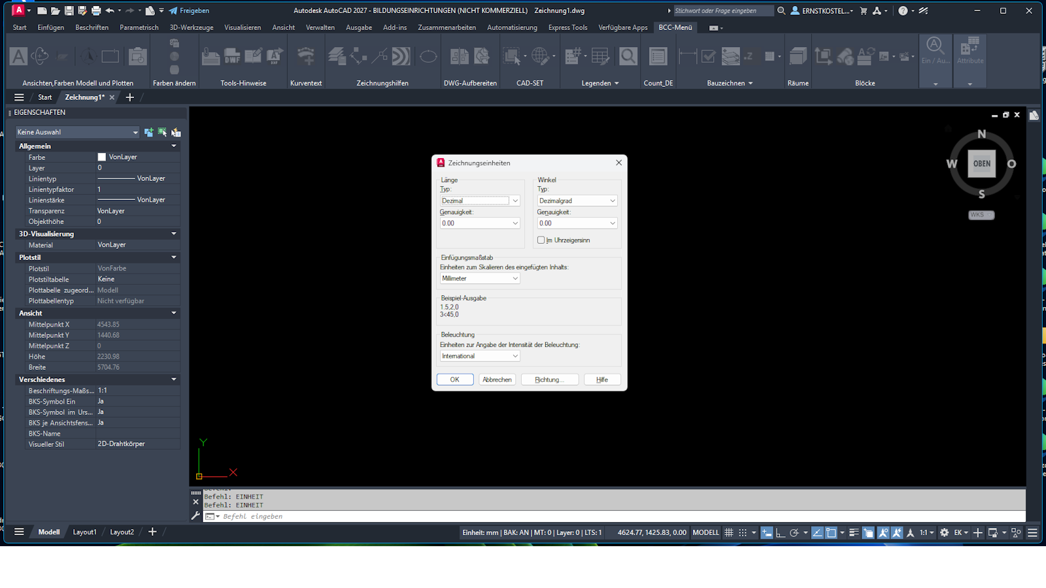This screenshot has width=1046, height=588.
Task: Click the large text 'A' icon in ribbon
Action: tap(19, 57)
